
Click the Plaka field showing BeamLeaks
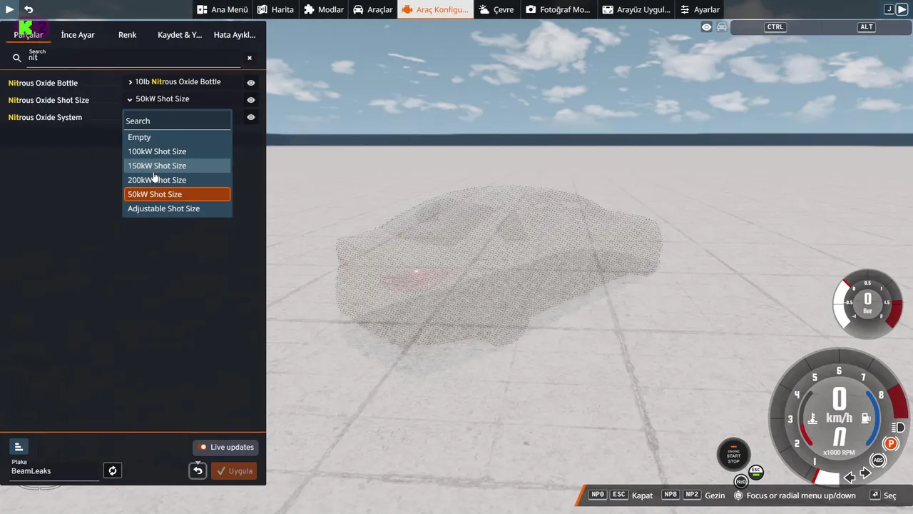[x=55, y=471]
